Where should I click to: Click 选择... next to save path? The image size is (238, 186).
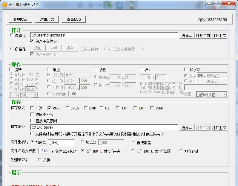click(187, 128)
